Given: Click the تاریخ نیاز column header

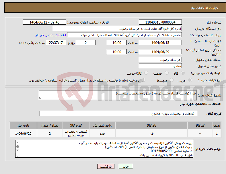Looking at the screenshot, I should (x=23, y=125).
